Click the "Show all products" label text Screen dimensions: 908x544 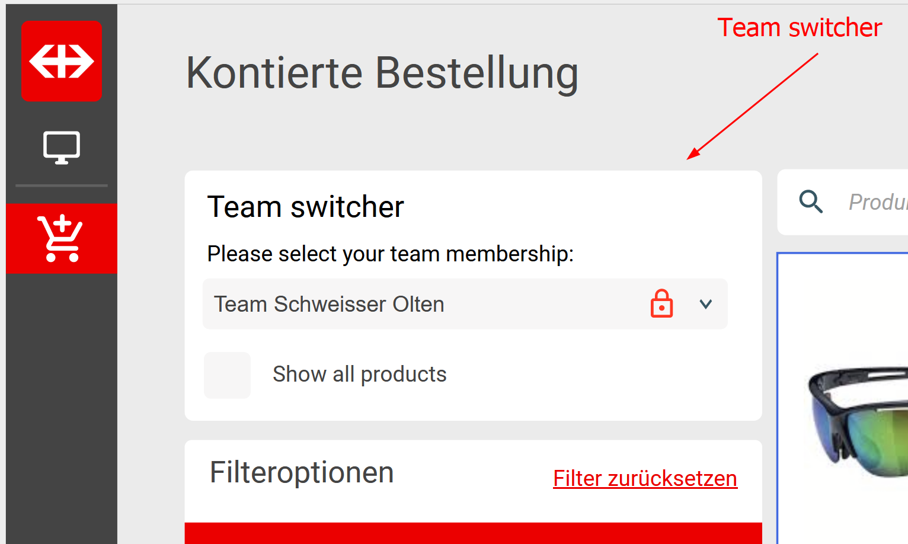(359, 375)
